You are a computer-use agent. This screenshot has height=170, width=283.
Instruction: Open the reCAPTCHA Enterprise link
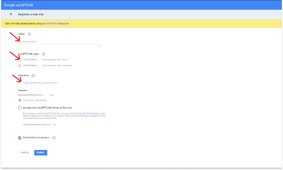point(55,24)
